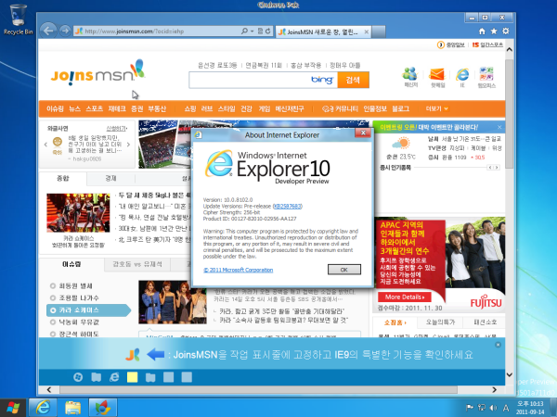The height and width of the screenshot is (417, 557).
Task: Click the URL address bar field
Action: point(156,32)
